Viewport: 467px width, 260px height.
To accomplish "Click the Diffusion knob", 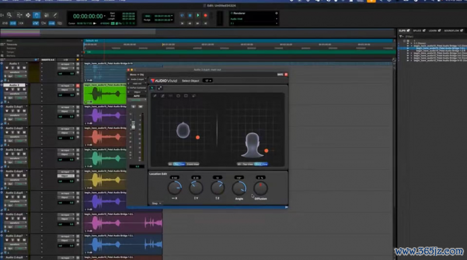I will click(260, 188).
